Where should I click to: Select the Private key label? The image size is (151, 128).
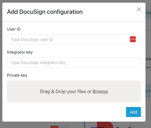(x=17, y=75)
